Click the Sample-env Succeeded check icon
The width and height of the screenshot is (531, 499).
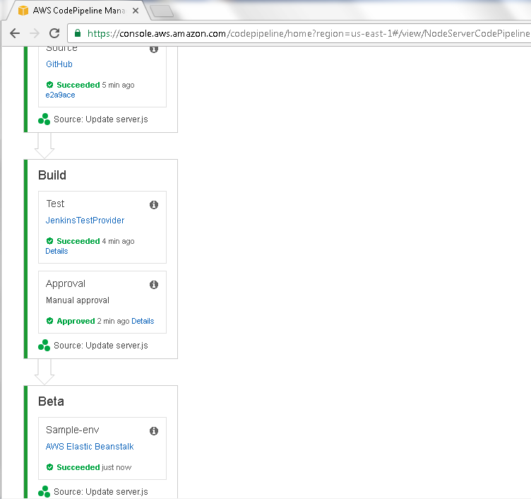49,467
